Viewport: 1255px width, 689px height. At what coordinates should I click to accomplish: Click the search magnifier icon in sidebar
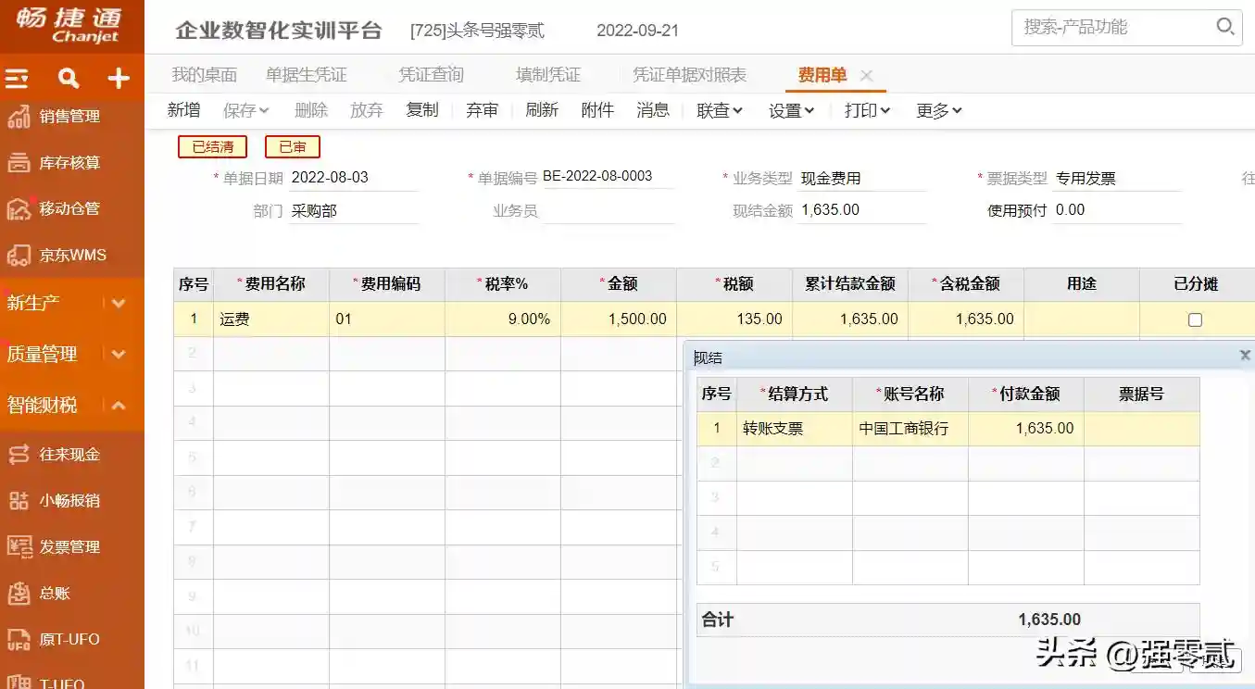(x=69, y=79)
